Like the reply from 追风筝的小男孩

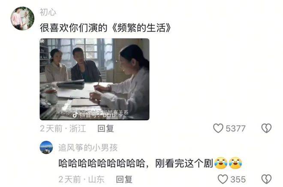click(x=223, y=179)
